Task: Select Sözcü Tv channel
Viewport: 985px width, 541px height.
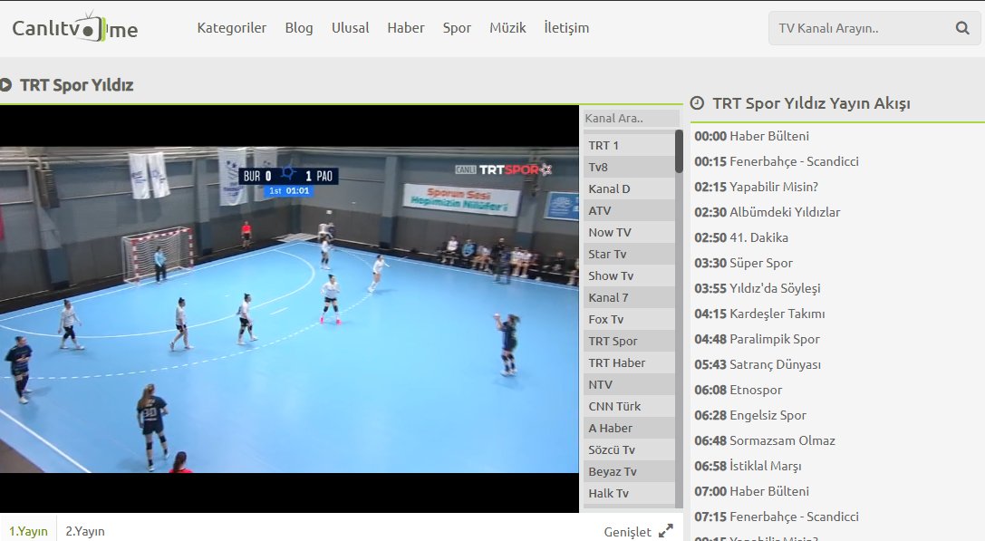Action: point(629,449)
